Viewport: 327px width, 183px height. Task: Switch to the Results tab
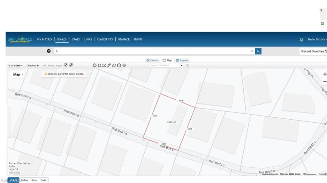pyautogui.click(x=182, y=60)
